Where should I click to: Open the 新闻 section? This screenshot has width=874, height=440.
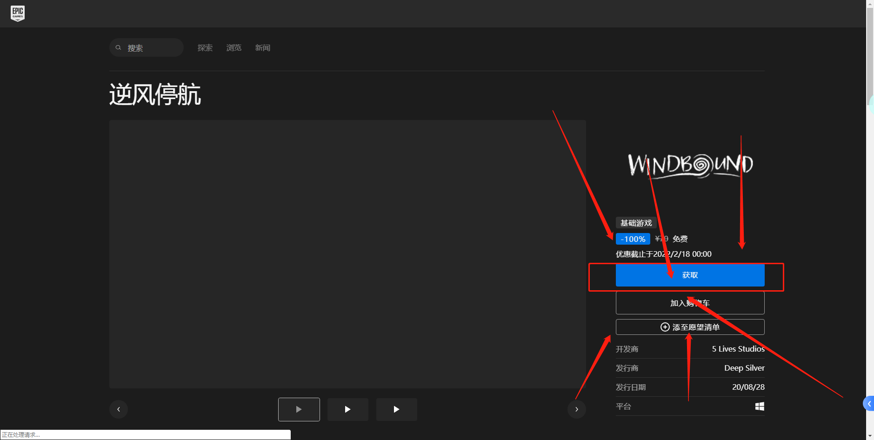262,47
